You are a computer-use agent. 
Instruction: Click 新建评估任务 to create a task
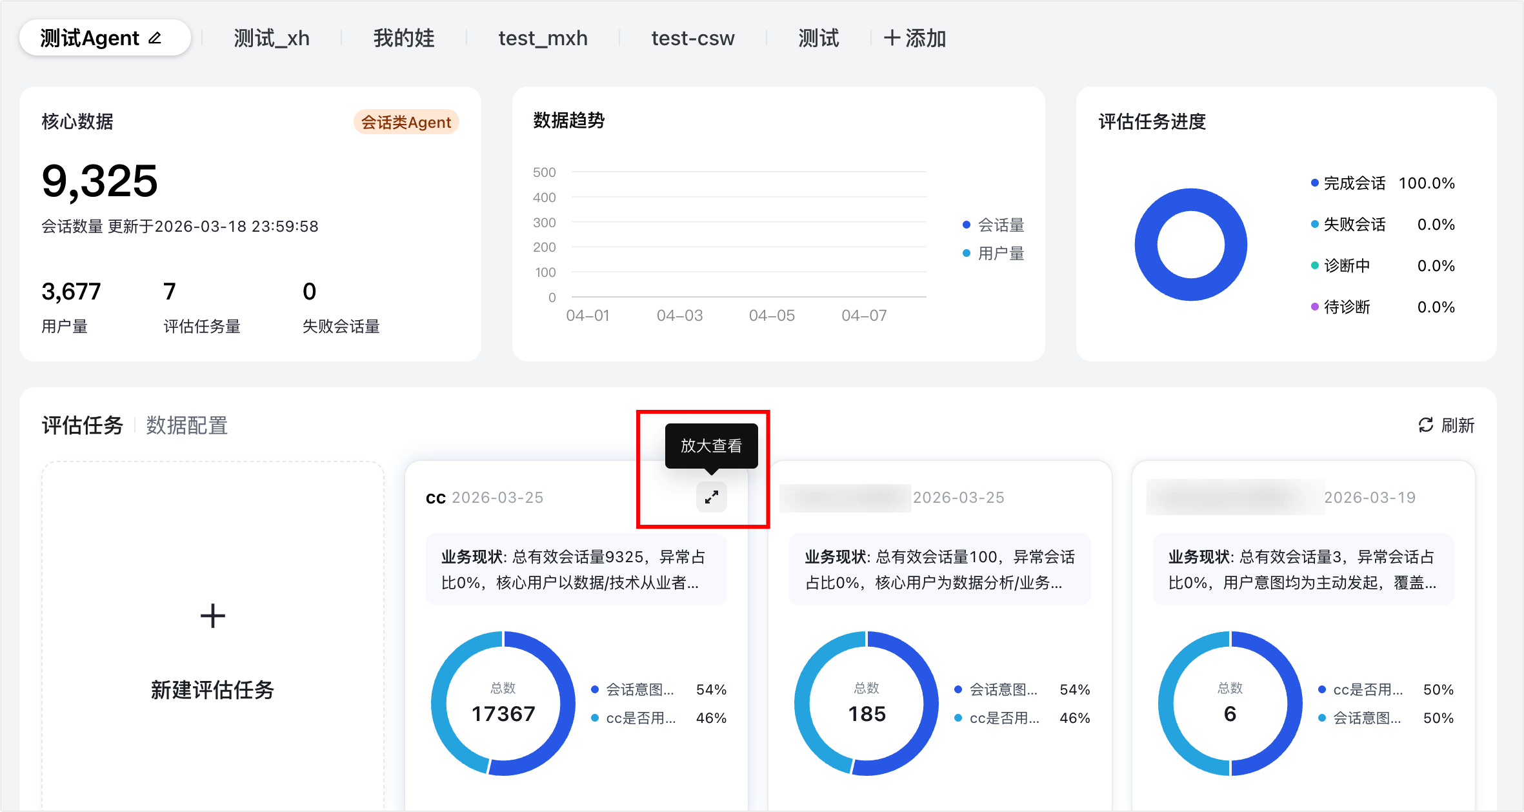[212, 689]
